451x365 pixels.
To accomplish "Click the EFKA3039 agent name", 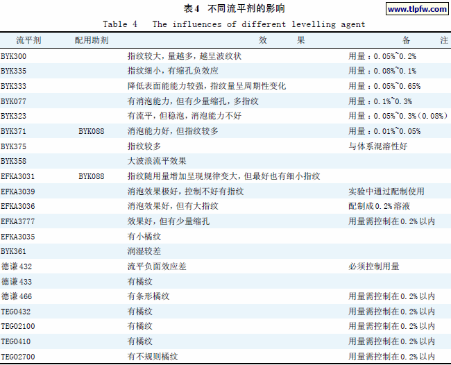I will 17,191.
